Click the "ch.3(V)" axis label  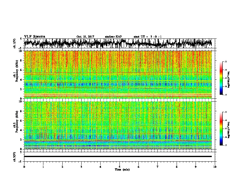pyautogui.click(x=15, y=157)
